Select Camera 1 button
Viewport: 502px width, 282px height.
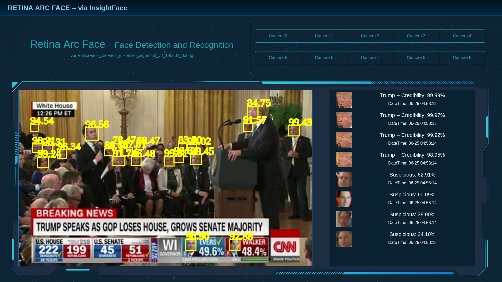coord(324,36)
